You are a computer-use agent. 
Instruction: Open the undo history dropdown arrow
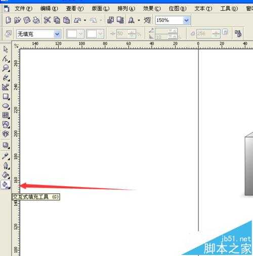(x=85, y=20)
